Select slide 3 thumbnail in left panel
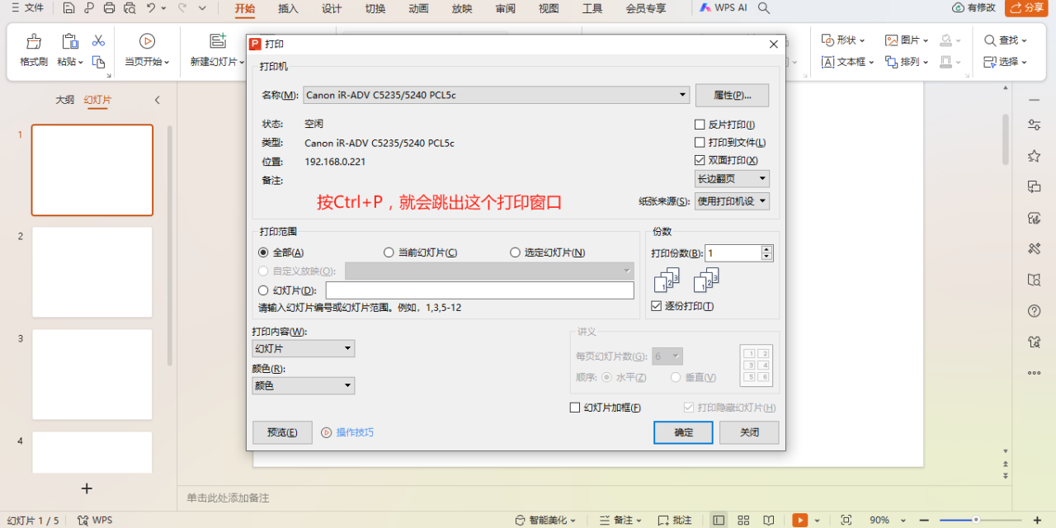Screen dimensions: 1056x528 pos(92,374)
